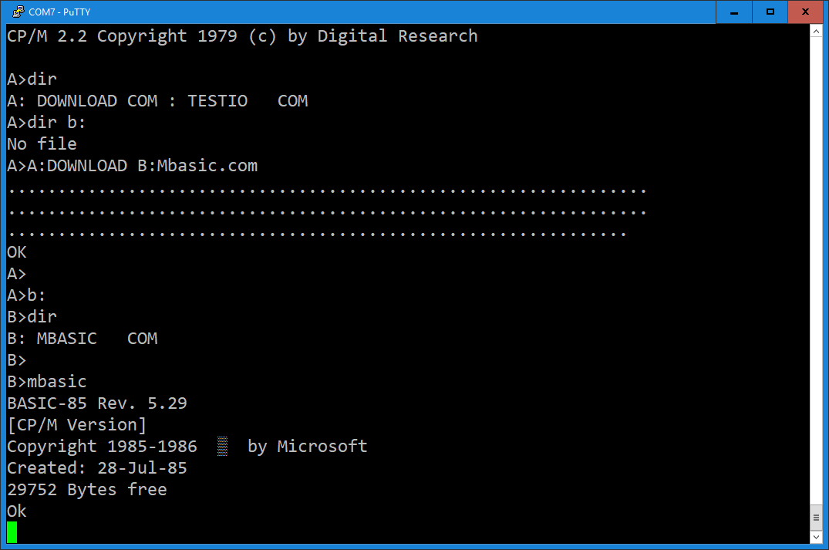Click the terminal scrollbar up arrow
The height and width of the screenshot is (550, 829).
[816, 32]
